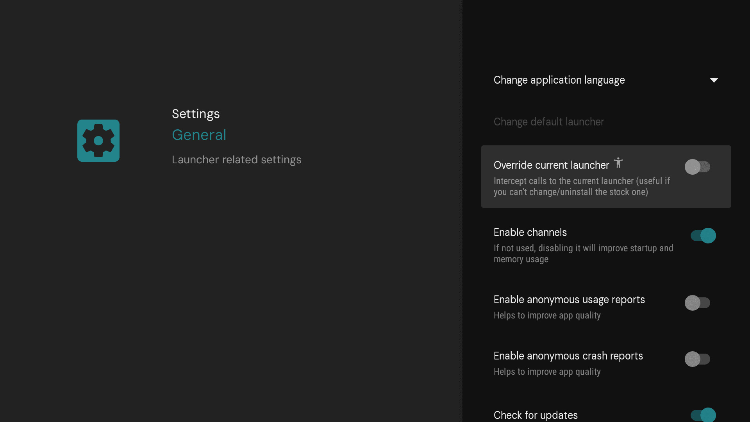
Task: Click the Override current launcher switch icon
Action: pyautogui.click(x=698, y=167)
